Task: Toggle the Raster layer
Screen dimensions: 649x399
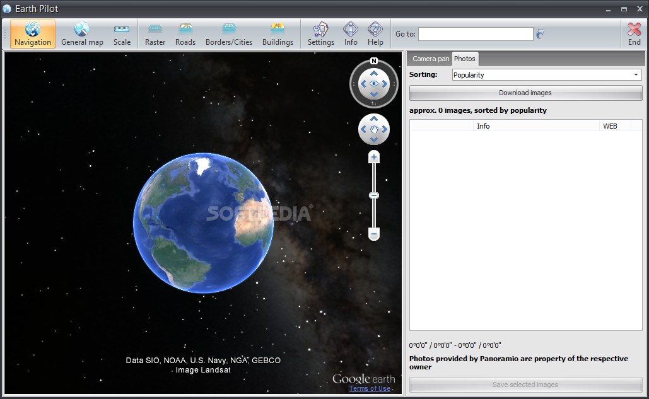Action: 155,34
